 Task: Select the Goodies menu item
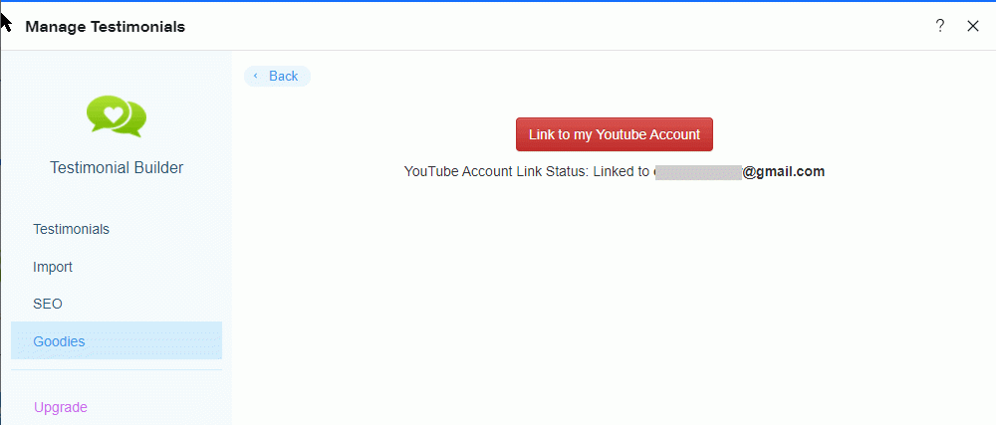tap(117, 340)
